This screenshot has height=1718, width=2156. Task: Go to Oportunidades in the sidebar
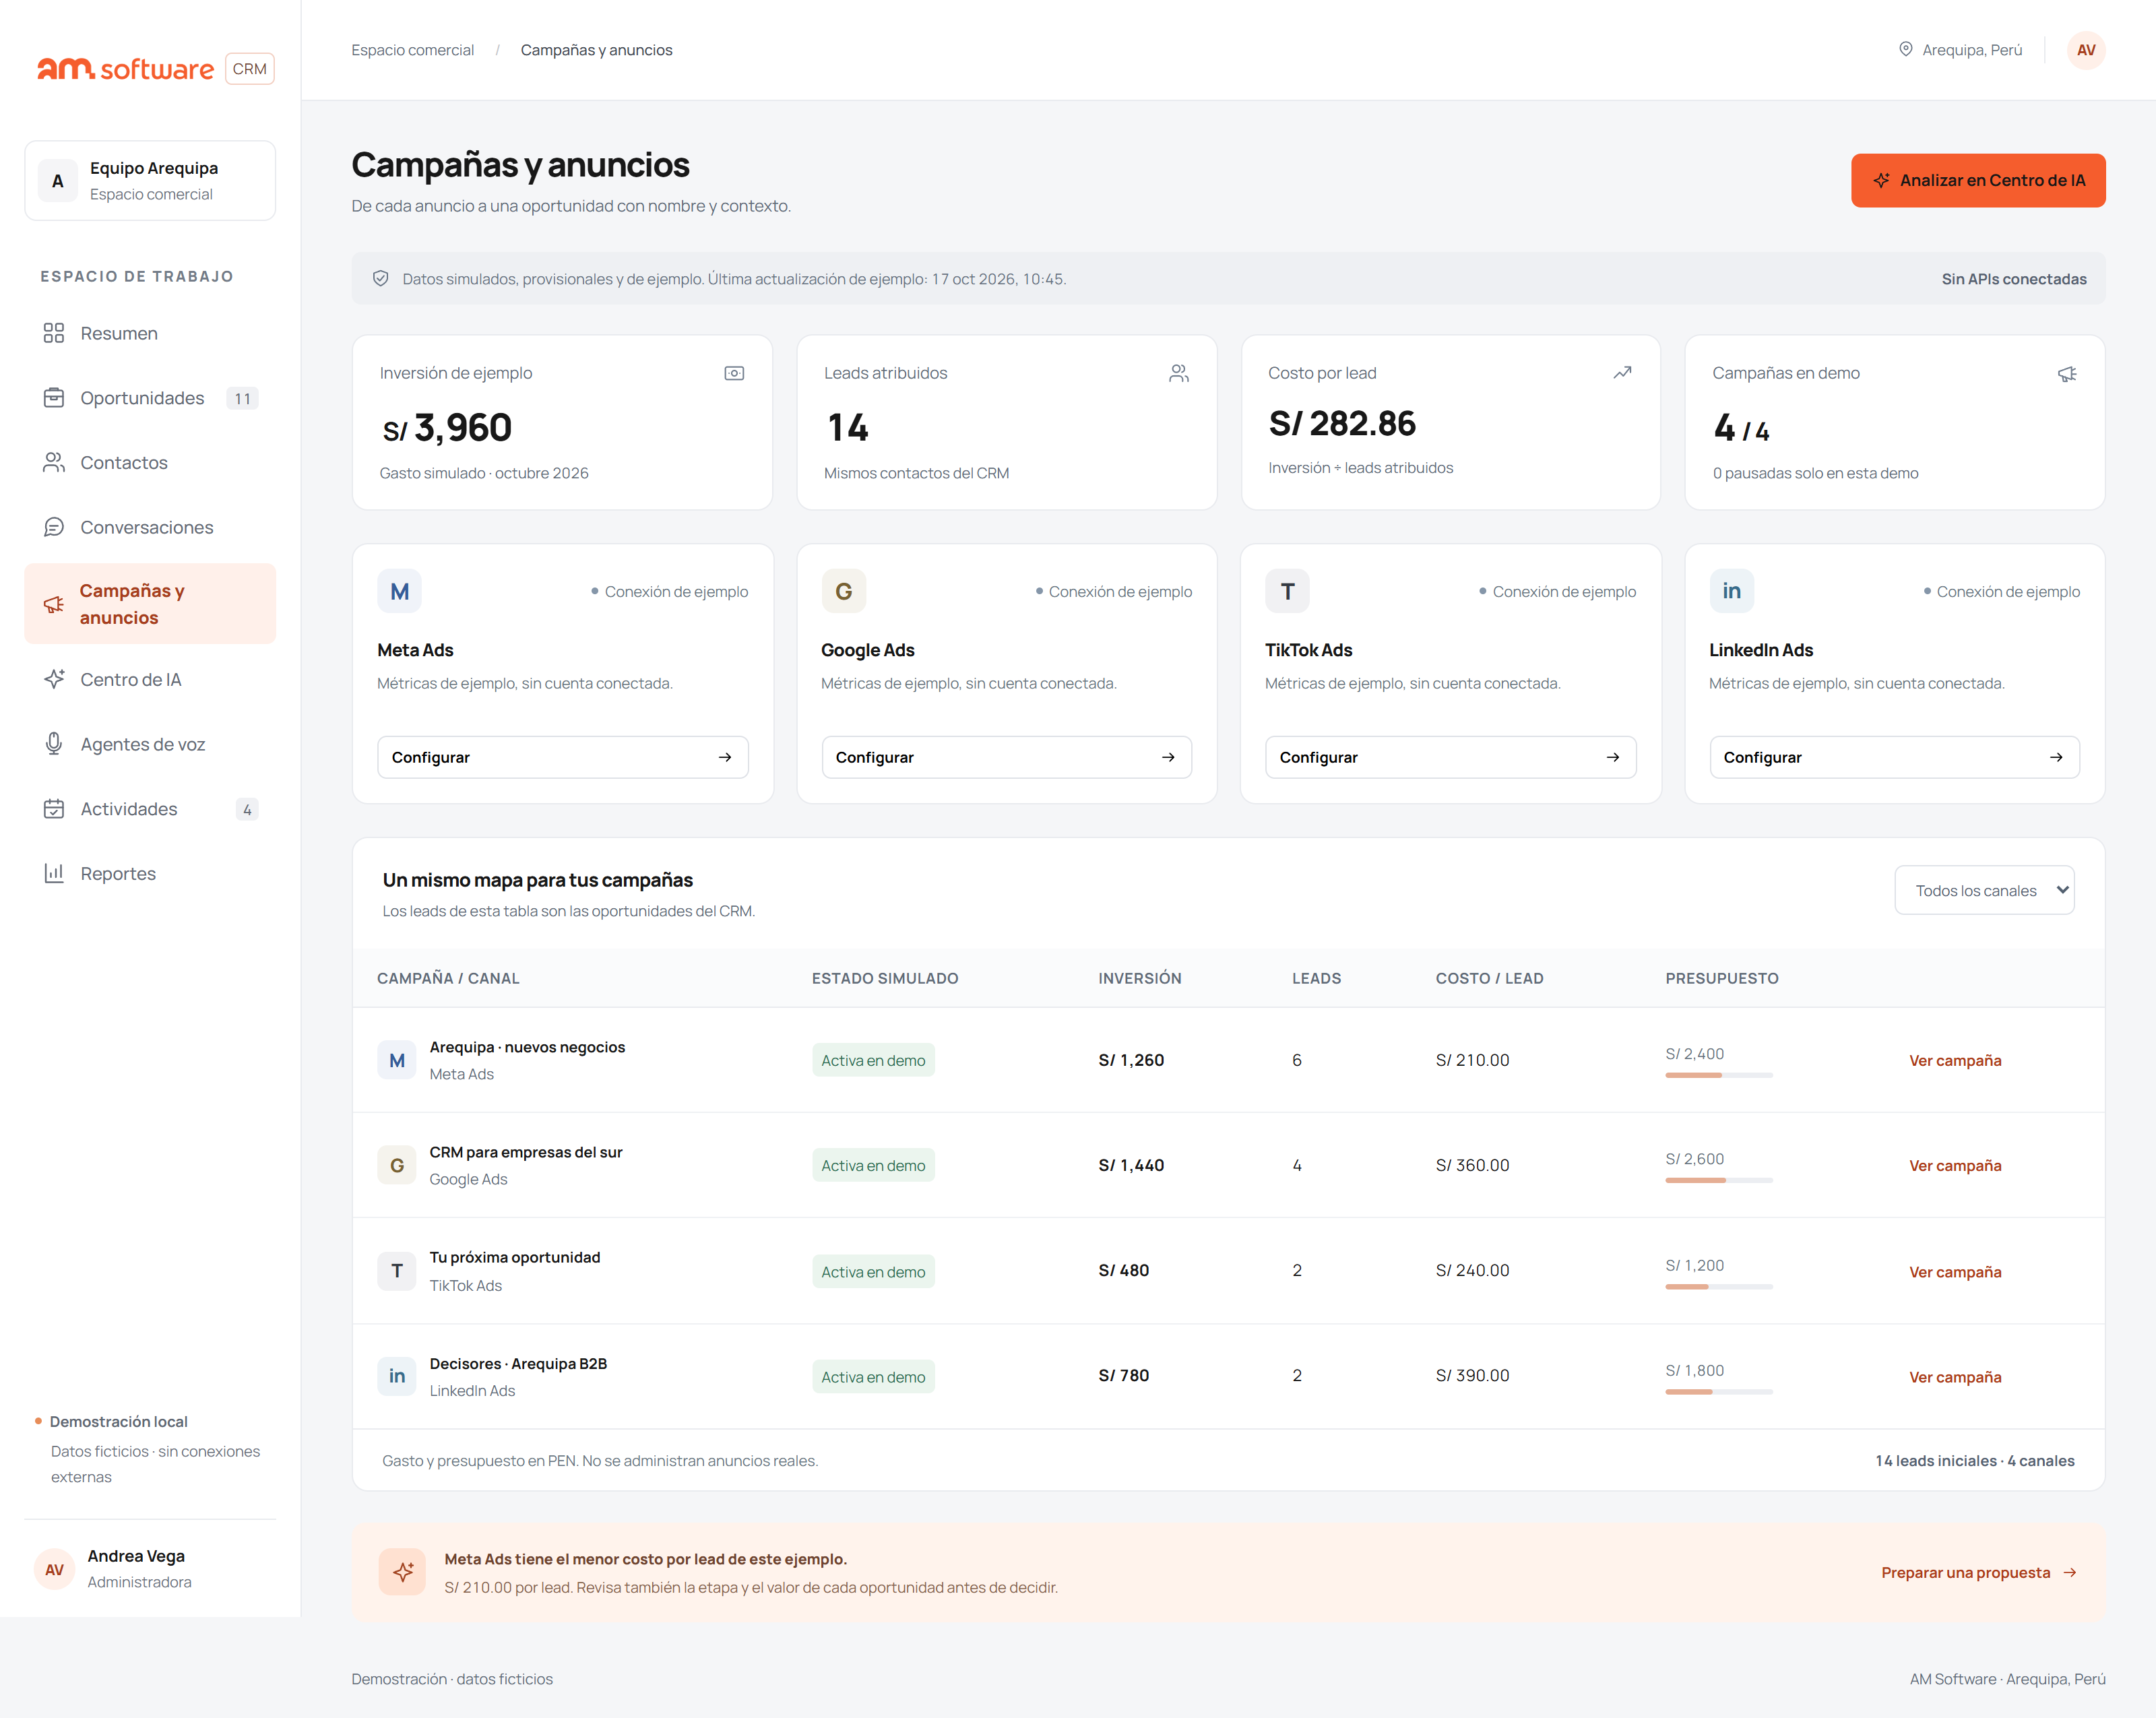150,398
